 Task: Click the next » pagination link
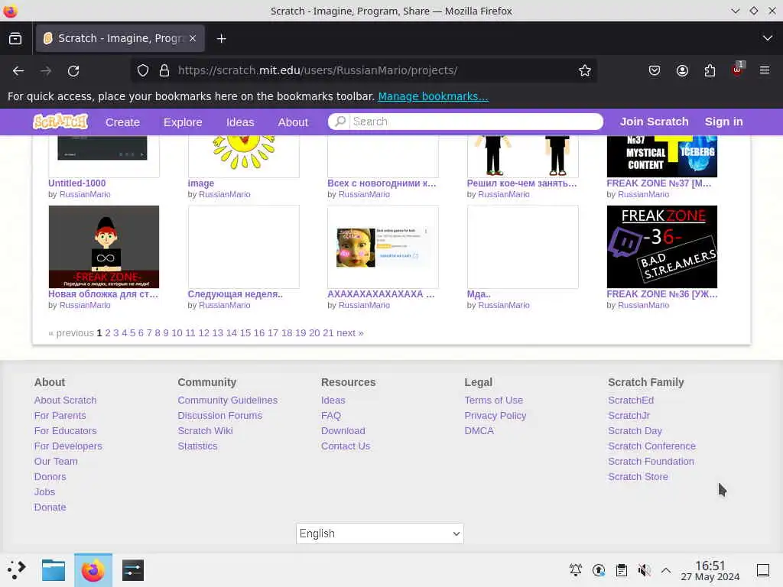click(x=350, y=333)
